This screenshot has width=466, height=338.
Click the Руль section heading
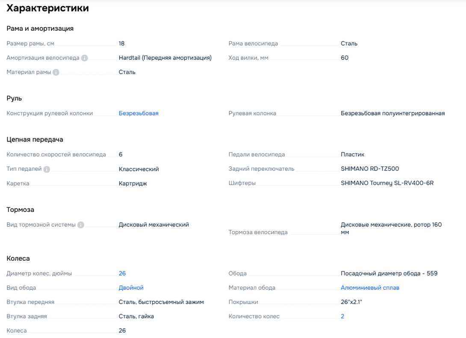point(14,98)
